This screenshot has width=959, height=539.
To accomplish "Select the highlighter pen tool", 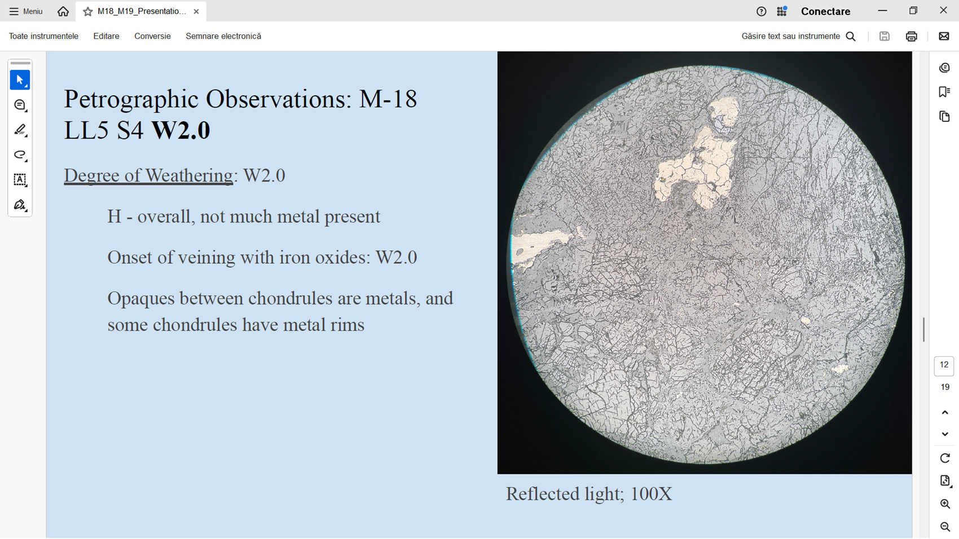I will (20, 130).
